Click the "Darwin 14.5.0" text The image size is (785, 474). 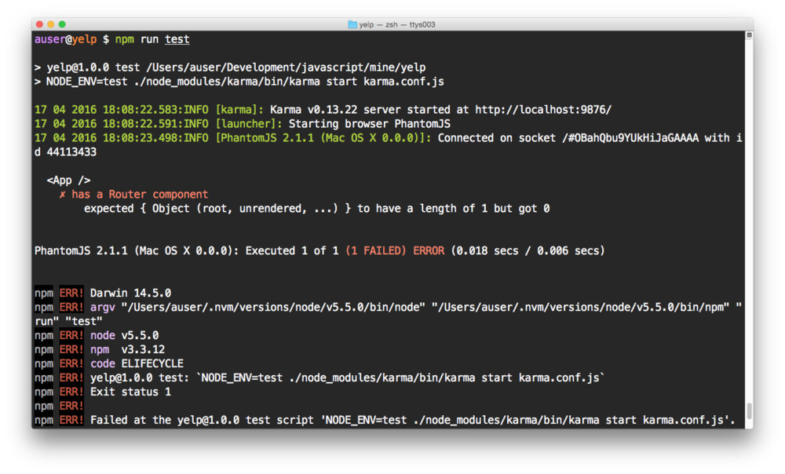point(130,293)
